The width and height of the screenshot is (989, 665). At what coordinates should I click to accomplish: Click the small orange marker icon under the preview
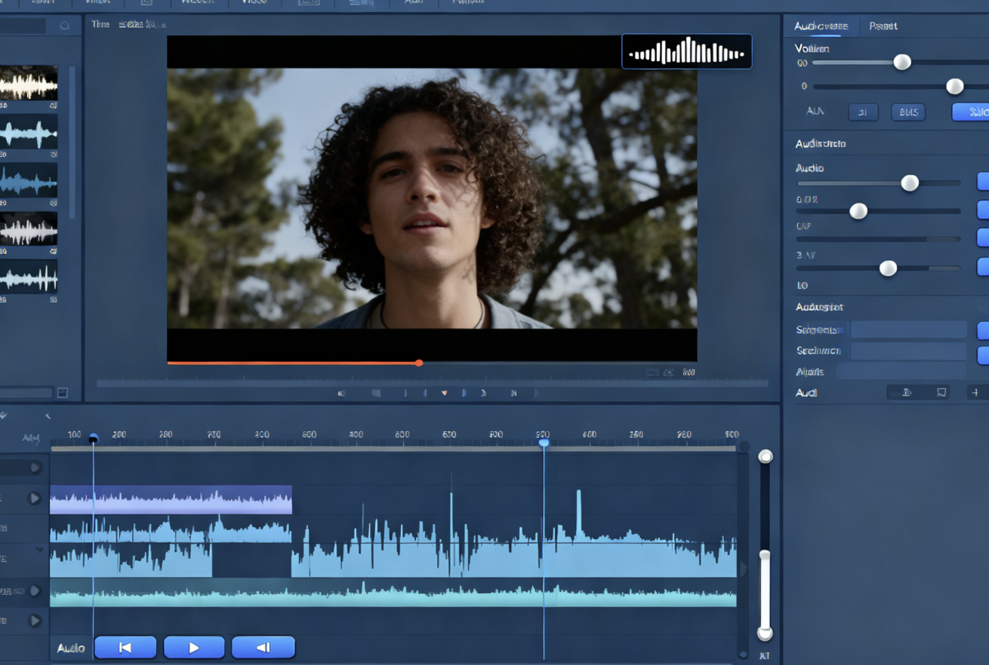444,393
